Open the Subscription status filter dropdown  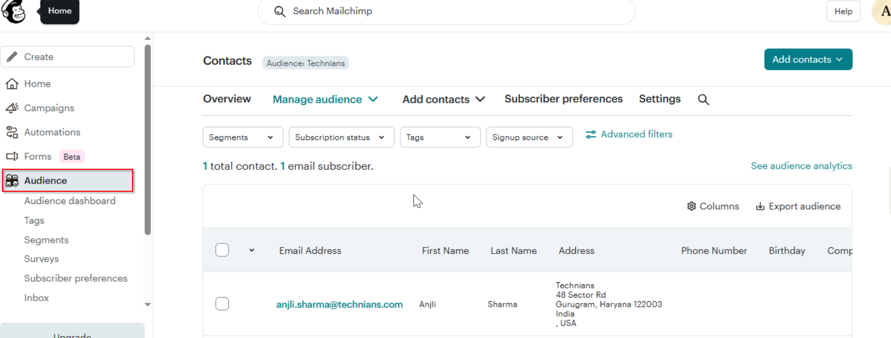pos(342,137)
